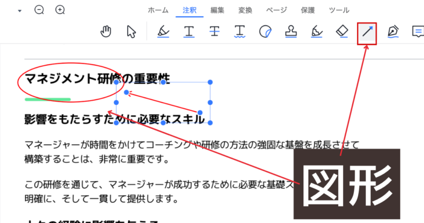The width and height of the screenshot is (424, 223).
Task: Select the Eraser tool
Action: click(341, 32)
